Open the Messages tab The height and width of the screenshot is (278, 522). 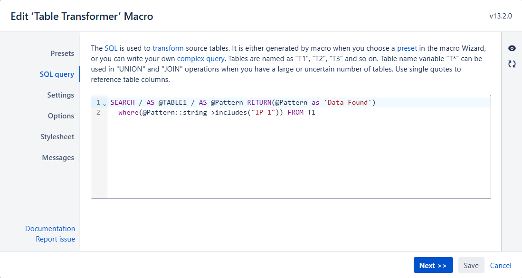click(58, 158)
